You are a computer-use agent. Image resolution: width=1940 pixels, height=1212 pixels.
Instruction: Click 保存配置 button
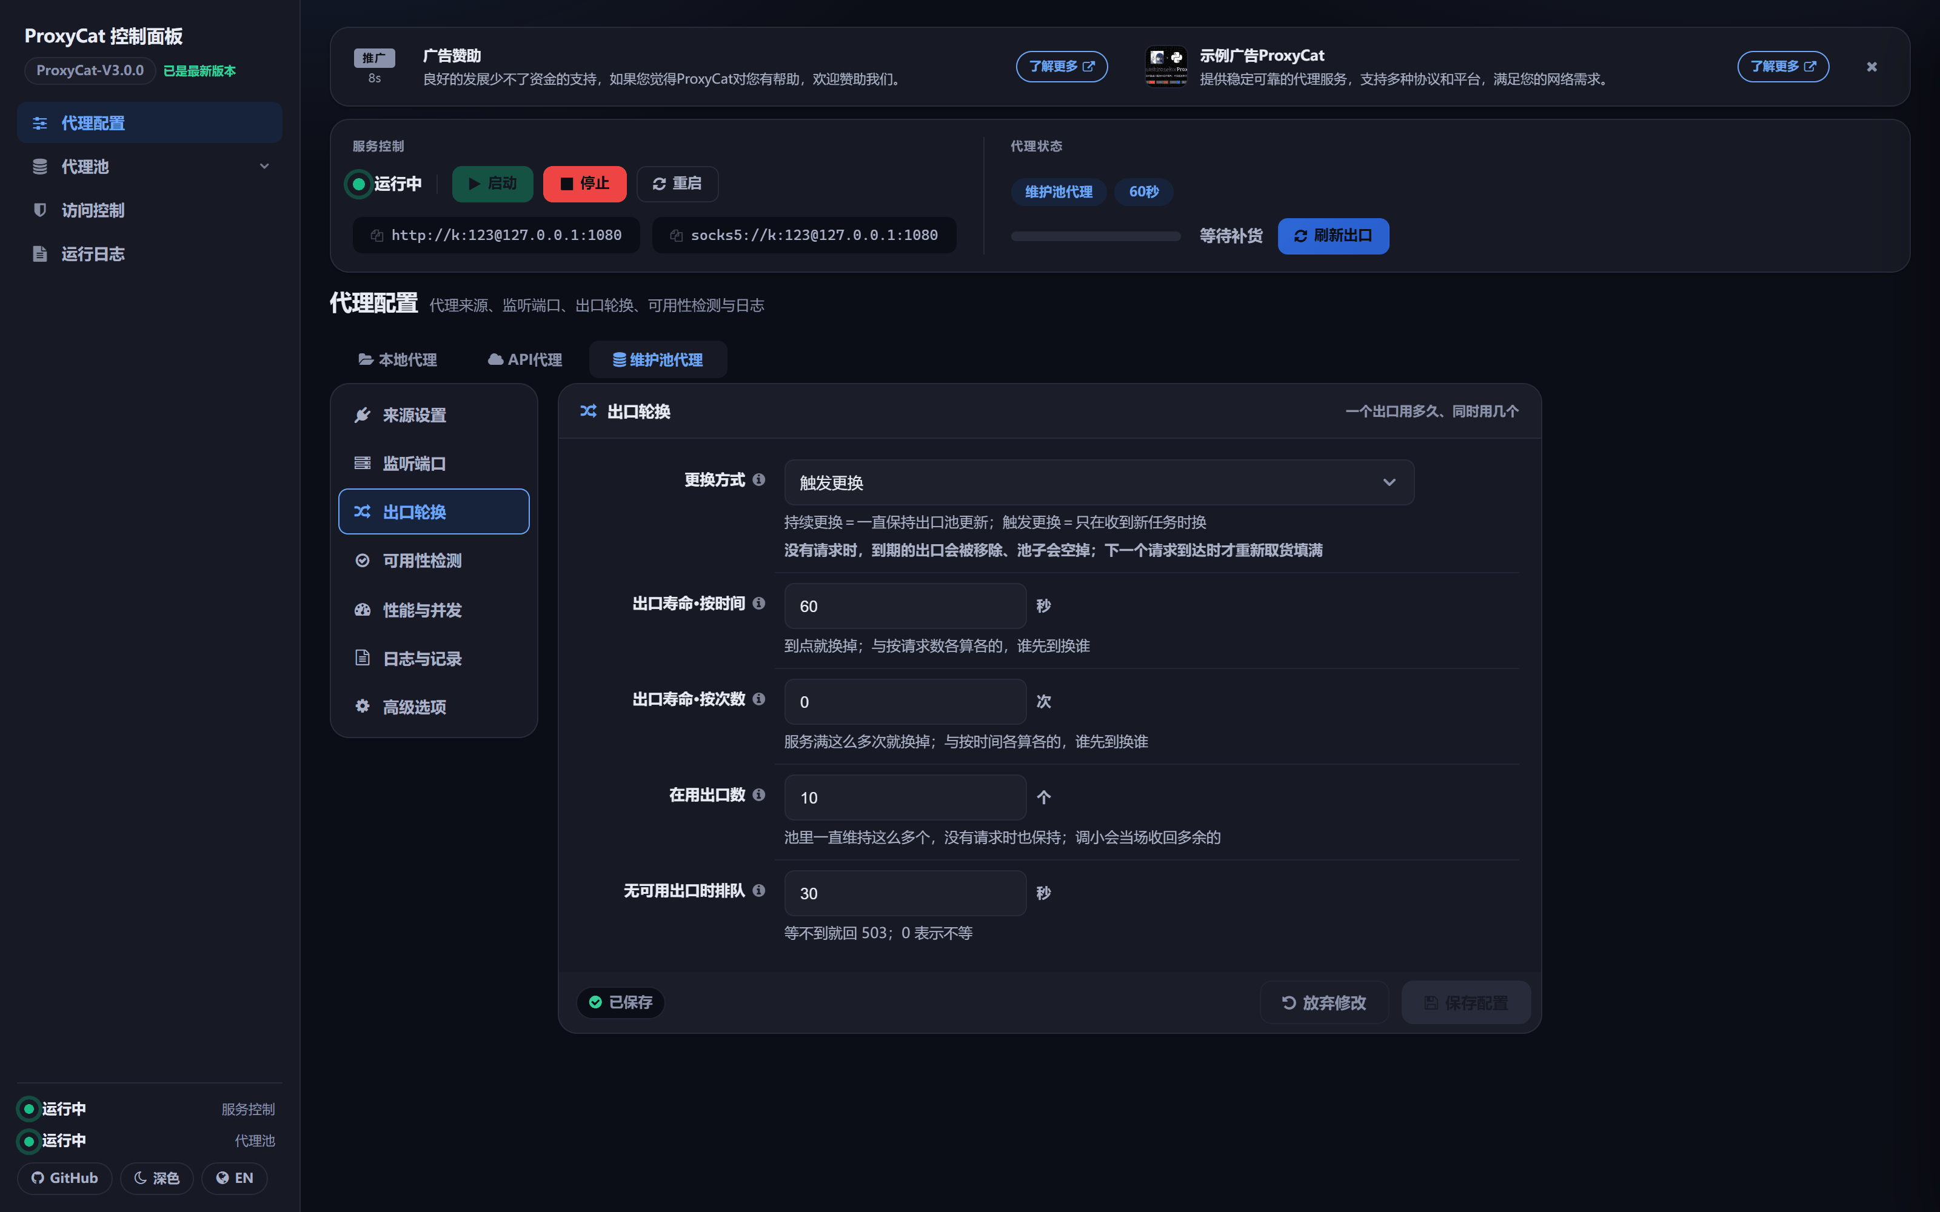point(1465,1002)
